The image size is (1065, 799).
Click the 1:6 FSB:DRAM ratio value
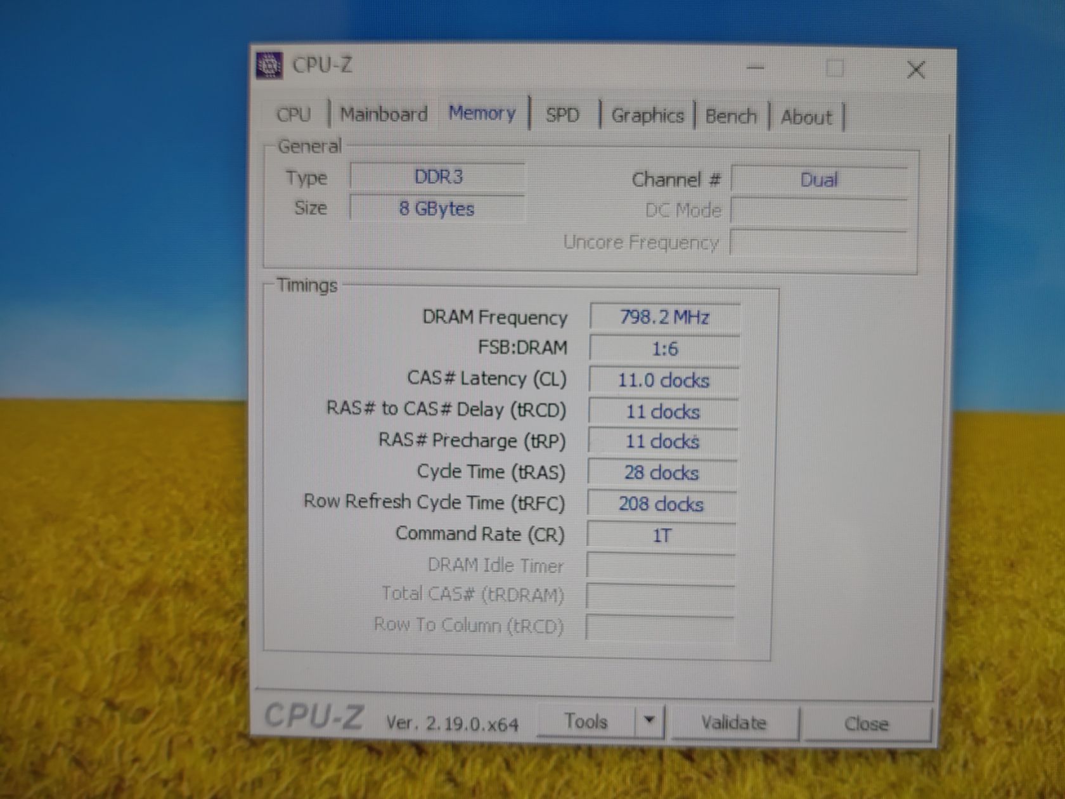664,349
